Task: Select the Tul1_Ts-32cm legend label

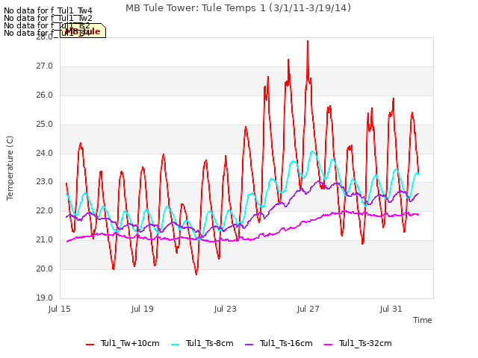Action: coord(365,343)
